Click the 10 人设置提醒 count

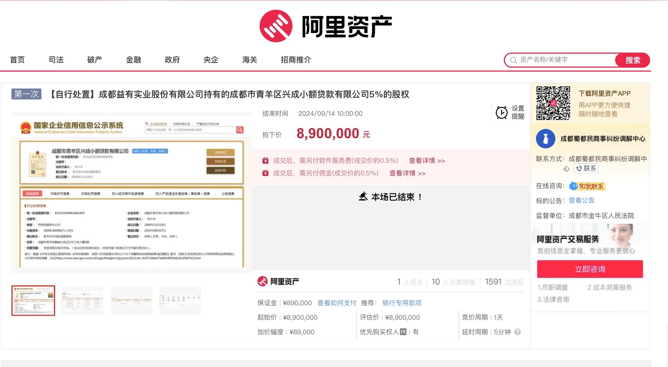(x=453, y=282)
